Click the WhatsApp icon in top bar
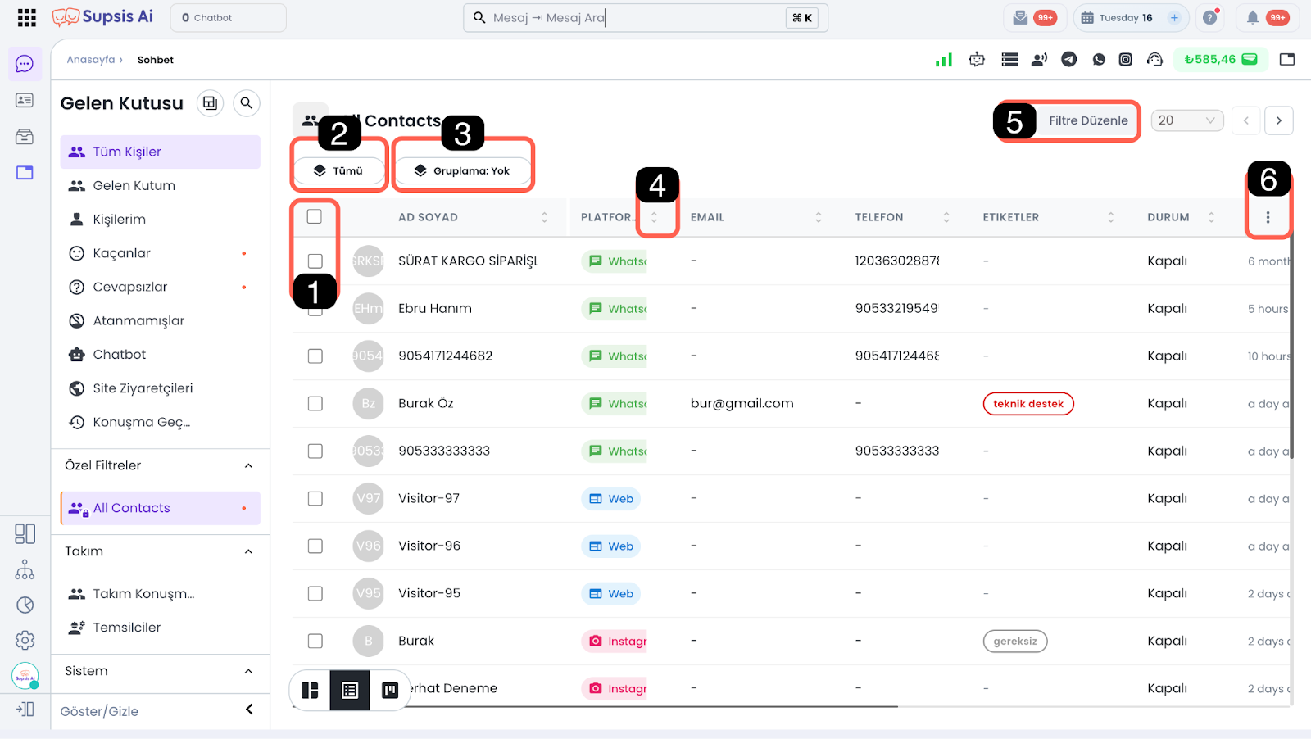This screenshot has height=739, width=1311. coord(1099,59)
